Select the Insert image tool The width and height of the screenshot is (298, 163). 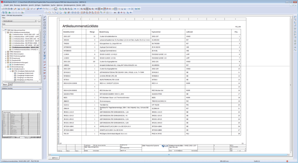coord(45,56)
